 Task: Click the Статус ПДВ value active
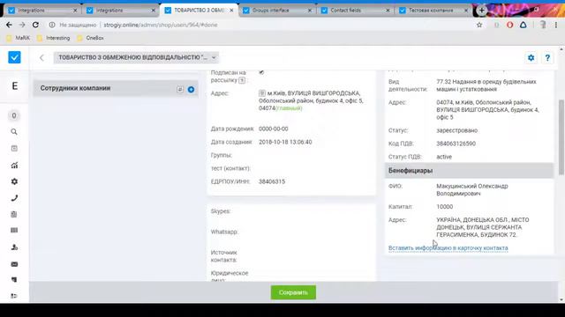point(444,157)
